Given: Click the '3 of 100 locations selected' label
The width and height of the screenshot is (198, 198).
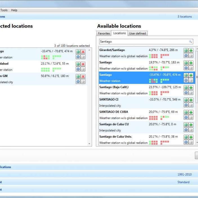Looking at the screenshot, I should point(72,46).
